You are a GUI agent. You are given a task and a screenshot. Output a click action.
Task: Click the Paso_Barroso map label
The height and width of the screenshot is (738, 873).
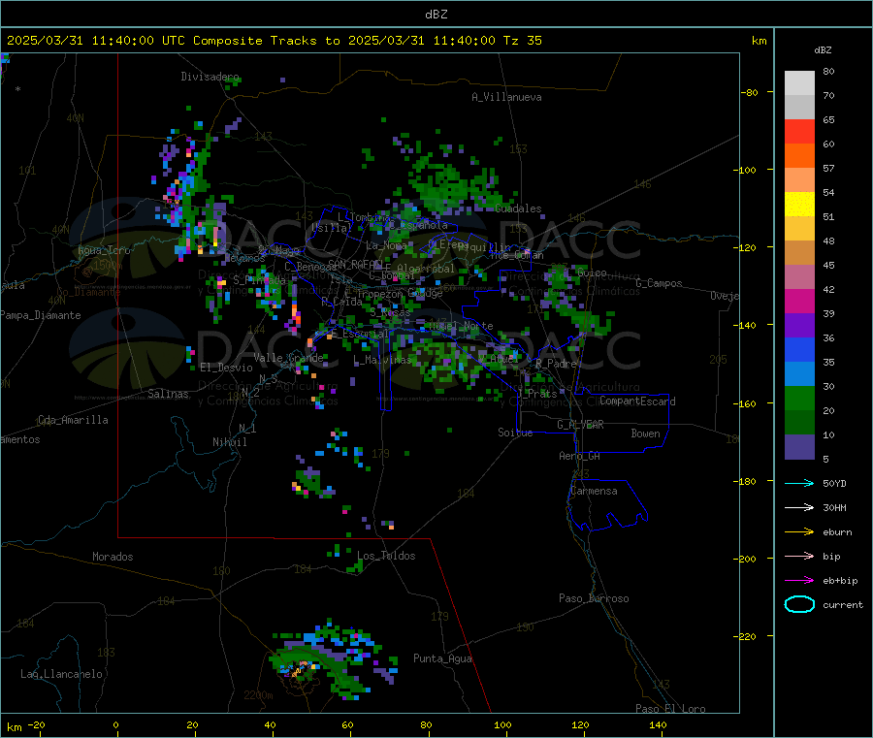[594, 598]
